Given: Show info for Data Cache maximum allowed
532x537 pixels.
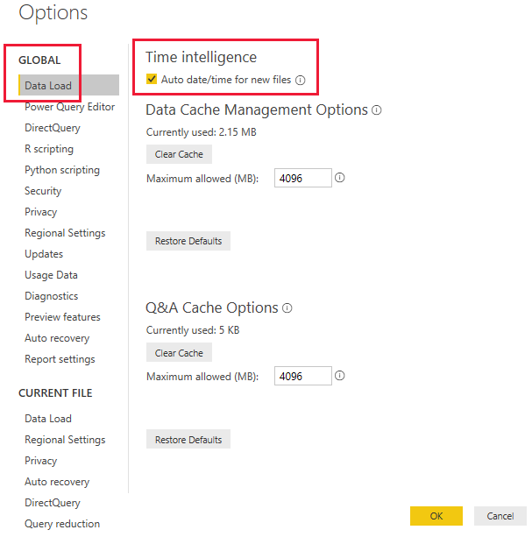Looking at the screenshot, I should (x=339, y=178).
